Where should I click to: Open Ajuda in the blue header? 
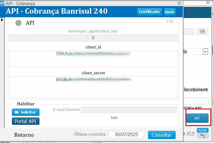coord(170,12)
